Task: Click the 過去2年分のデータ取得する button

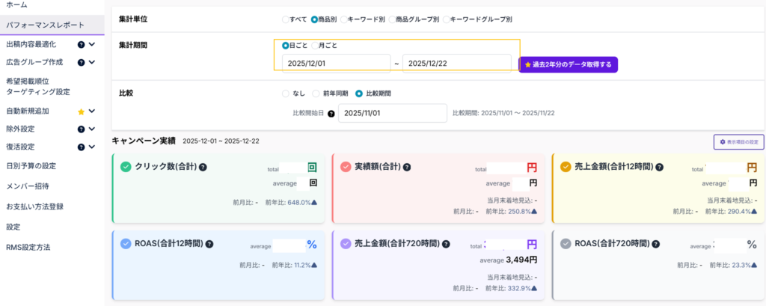Action: click(x=569, y=64)
